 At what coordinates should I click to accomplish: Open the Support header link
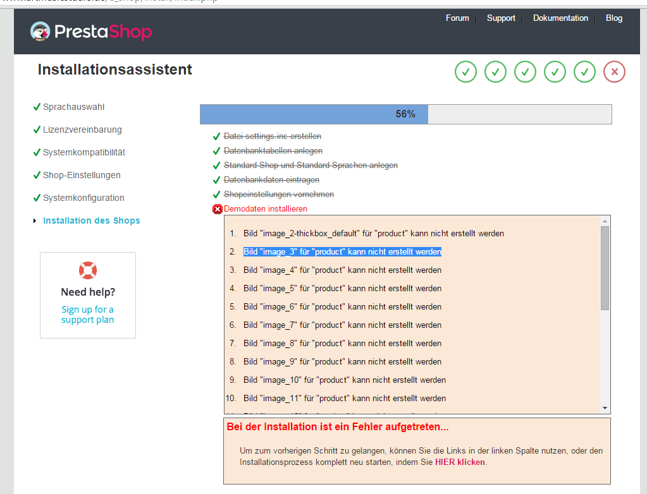pyautogui.click(x=501, y=18)
